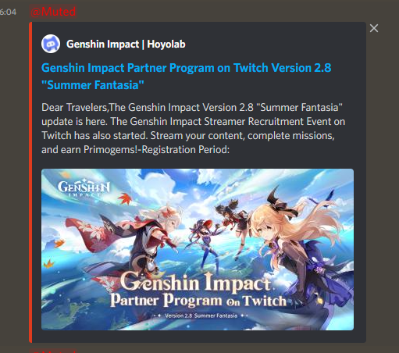Click the red maple leaf near the Genshin logo
Viewport: 399px width, 353px height.
point(126,198)
